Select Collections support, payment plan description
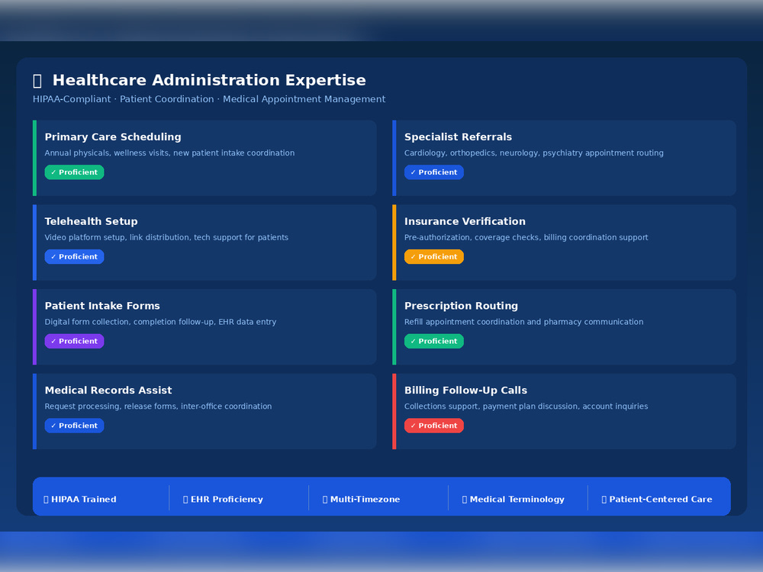 [526, 407]
